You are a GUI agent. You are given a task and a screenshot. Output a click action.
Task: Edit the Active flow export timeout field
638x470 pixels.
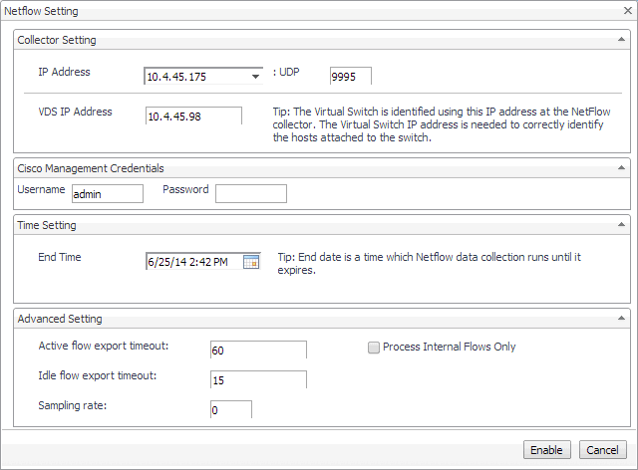258,350
